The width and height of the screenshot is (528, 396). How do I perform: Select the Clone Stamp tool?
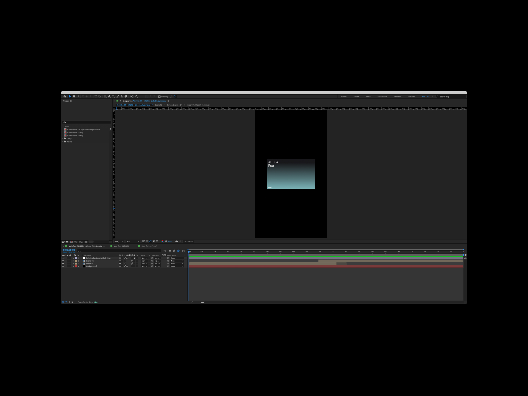pyautogui.click(x=122, y=96)
